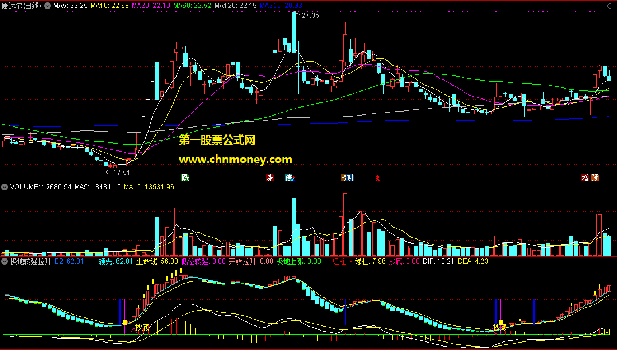Screen dimensions: 617x350
Task: Click the 极地转强拉升 indicator name
Action: coord(31,261)
